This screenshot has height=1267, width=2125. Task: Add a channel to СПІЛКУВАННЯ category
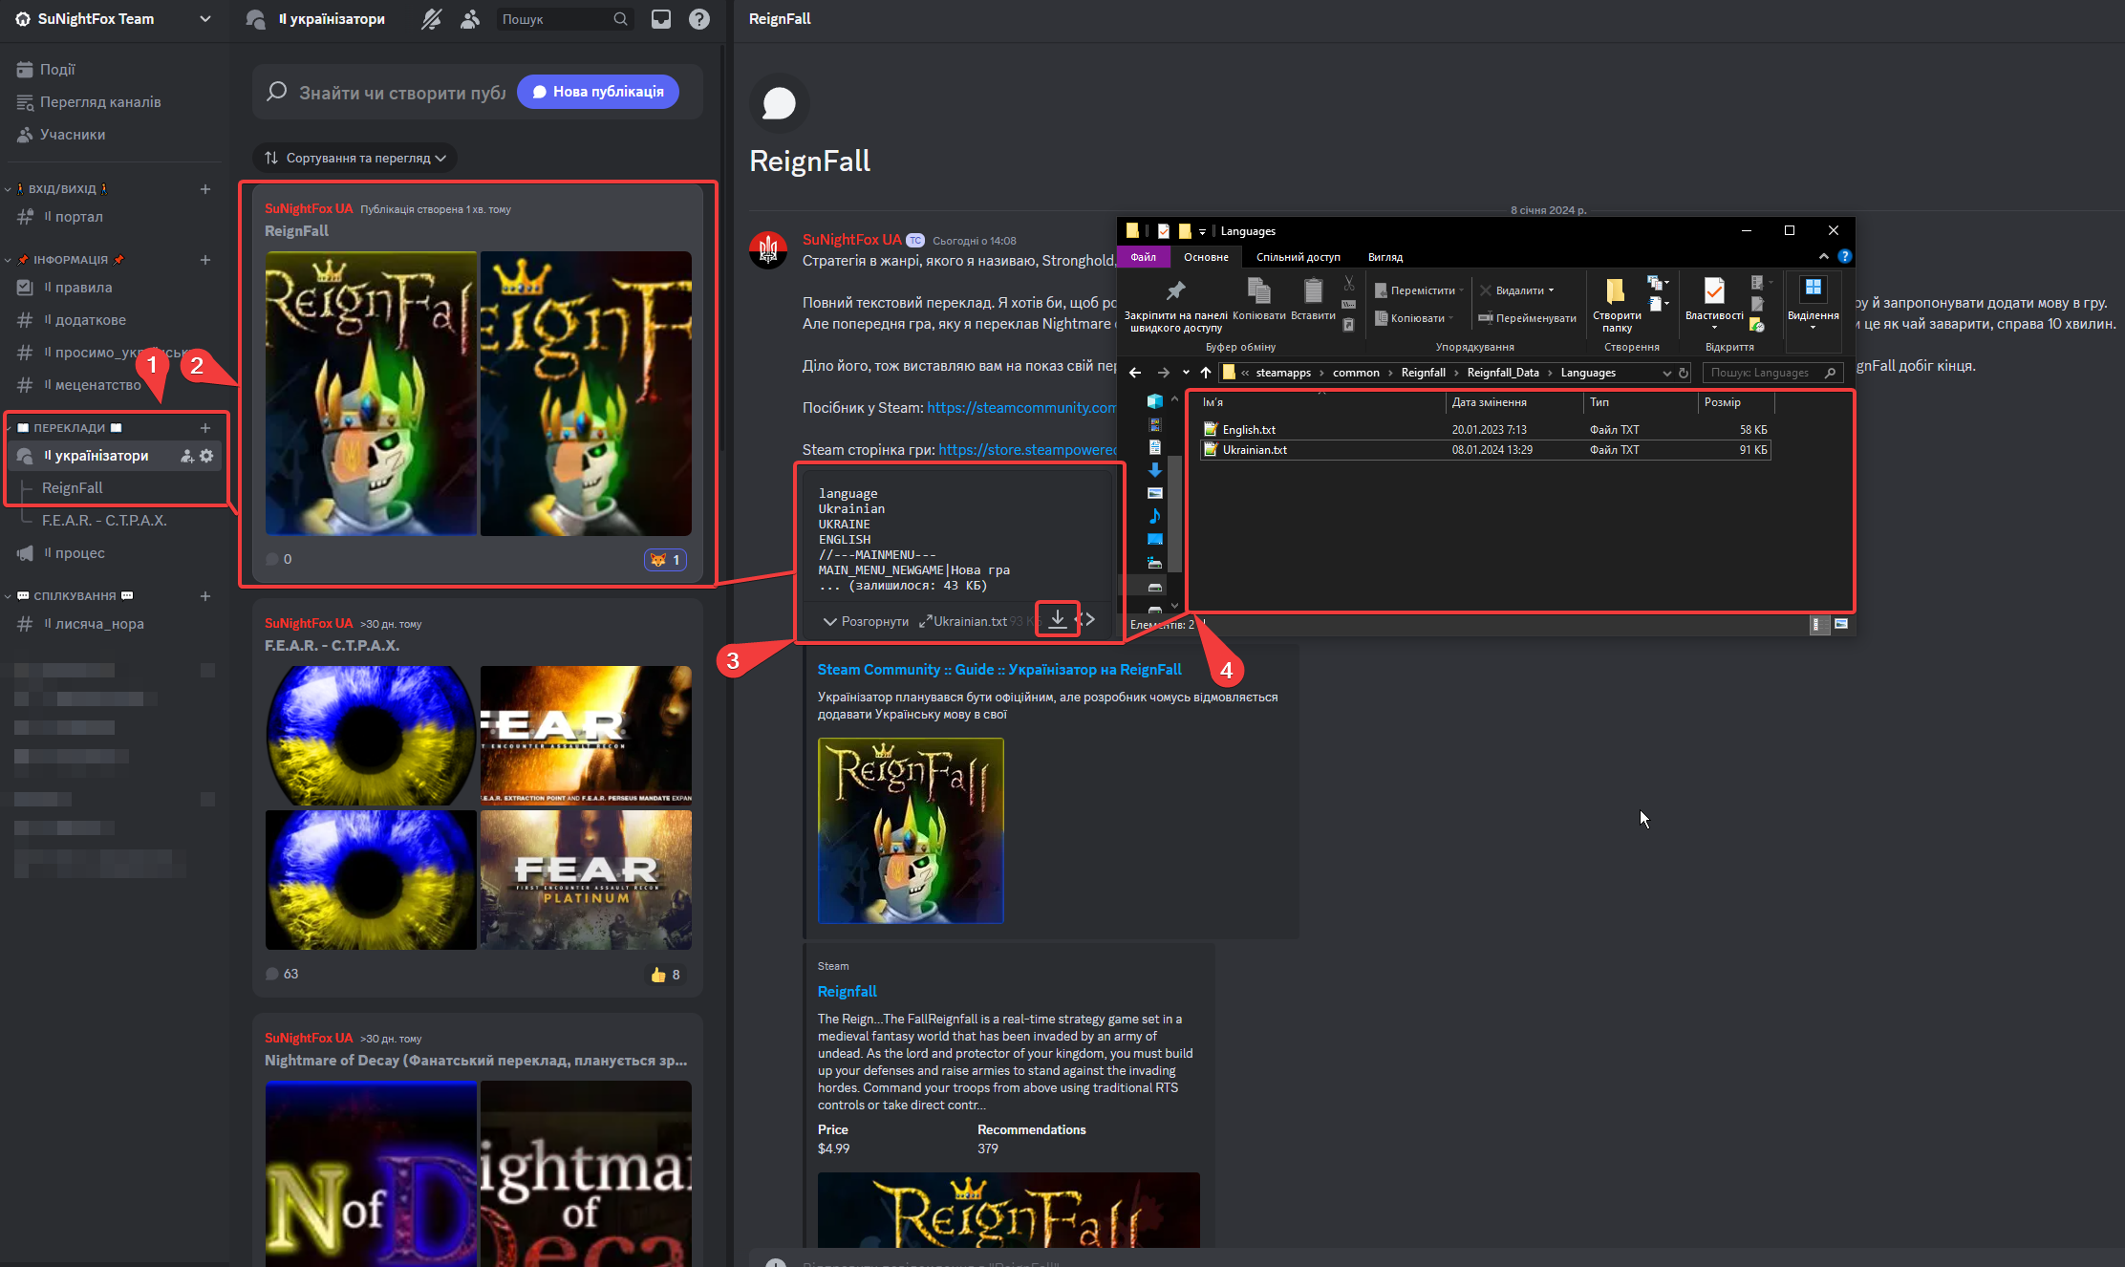coord(205,596)
